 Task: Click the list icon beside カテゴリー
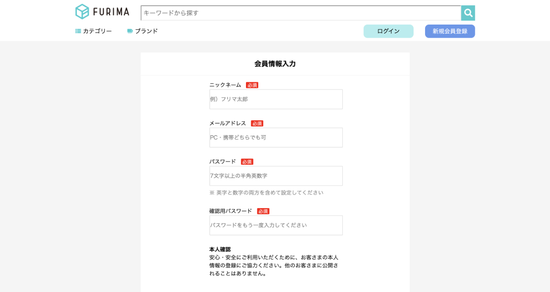point(78,31)
